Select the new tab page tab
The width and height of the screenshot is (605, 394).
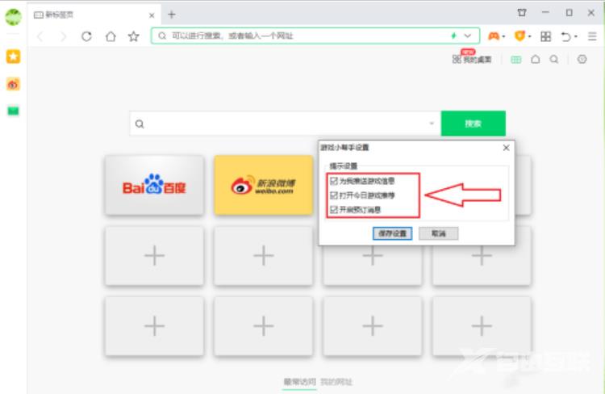[x=94, y=15]
